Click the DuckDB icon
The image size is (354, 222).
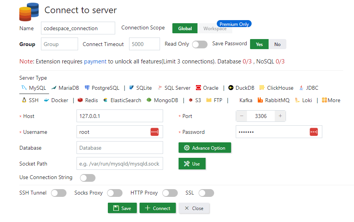click(231, 88)
